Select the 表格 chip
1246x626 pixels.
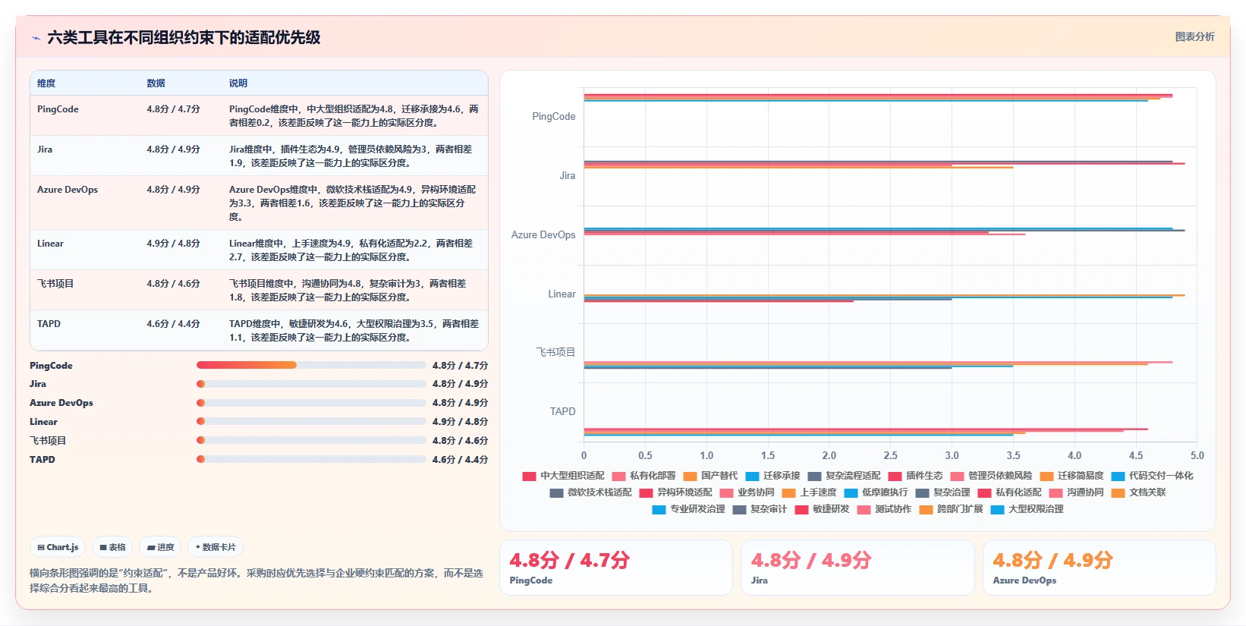click(x=112, y=547)
